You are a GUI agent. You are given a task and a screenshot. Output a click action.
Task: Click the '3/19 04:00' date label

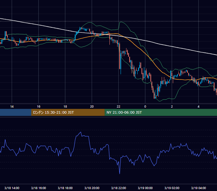198,188
